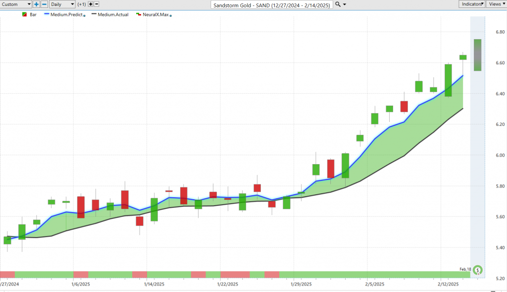Open the Daily interval dropdown
The width and height of the screenshot is (507, 292).
(62, 4)
